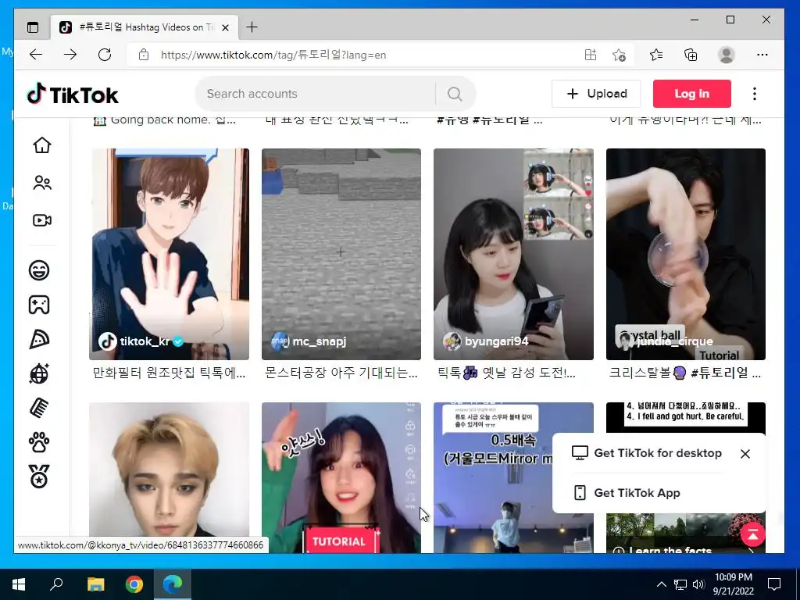Open File Explorer from taskbar
800x600 pixels.
tap(95, 584)
